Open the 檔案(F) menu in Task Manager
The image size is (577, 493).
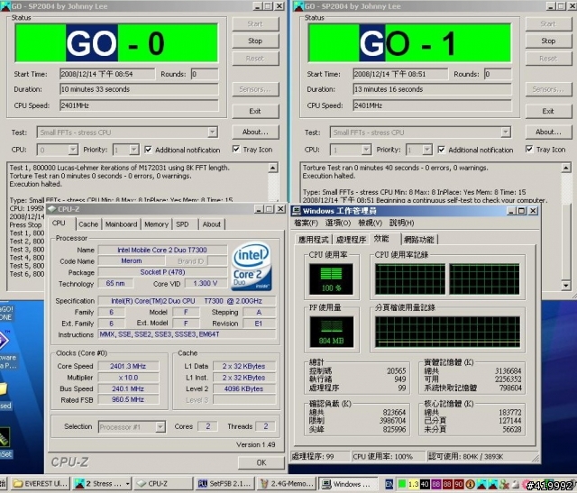(x=307, y=223)
